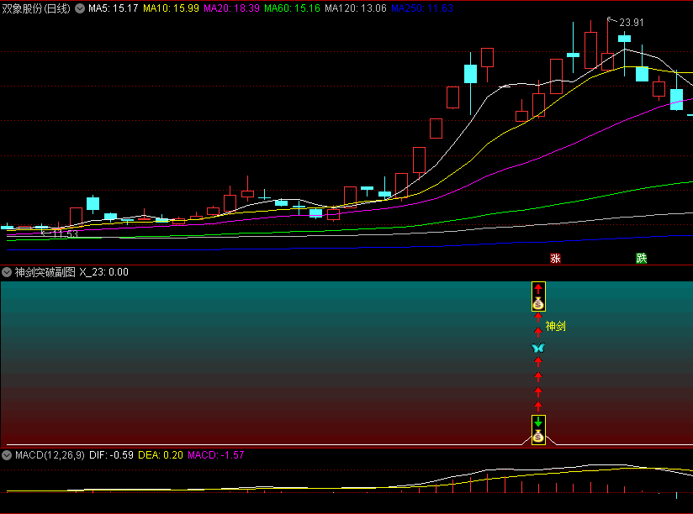This screenshot has height=514, width=693.
Task: Click the red 涨 marker on the chart
Action: click(555, 258)
